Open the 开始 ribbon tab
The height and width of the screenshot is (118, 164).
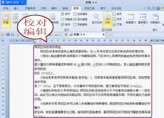[6, 8]
